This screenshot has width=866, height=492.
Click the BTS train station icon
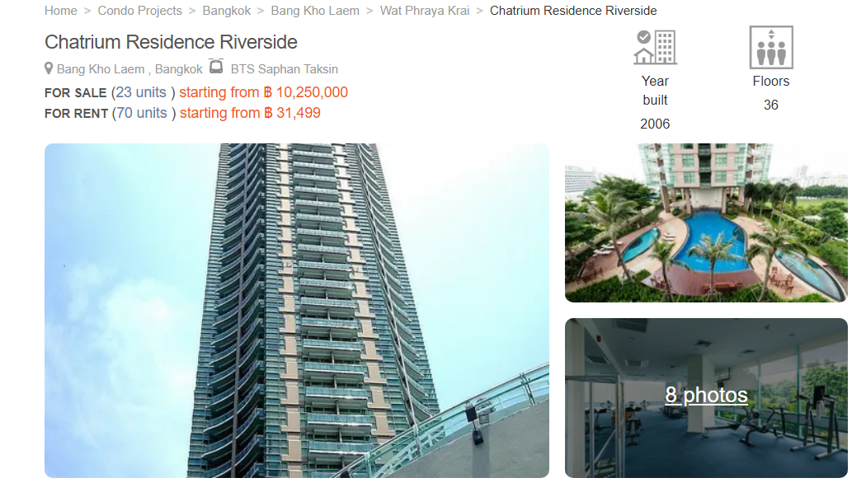[x=216, y=67]
